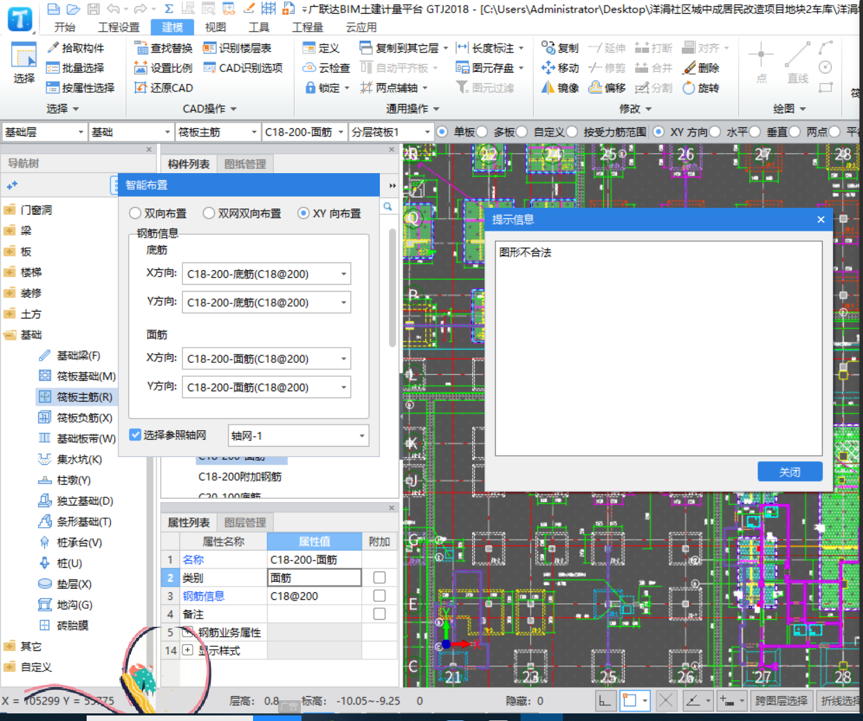Click the 锁定 lock tool
Viewport: 863px width, 721px height.
pos(326,88)
